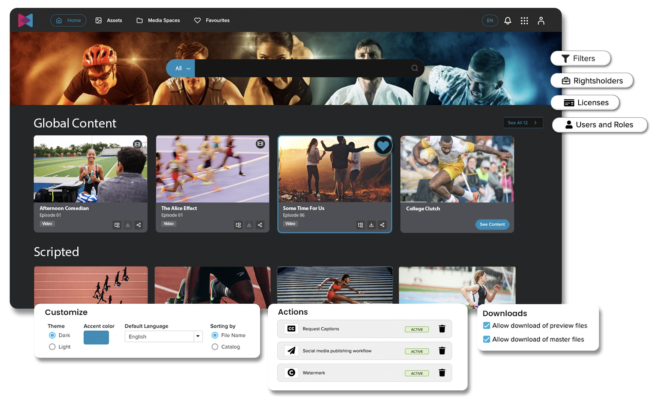The image size is (665, 405).
Task: Expand Global Content with See All 12
Action: click(523, 123)
